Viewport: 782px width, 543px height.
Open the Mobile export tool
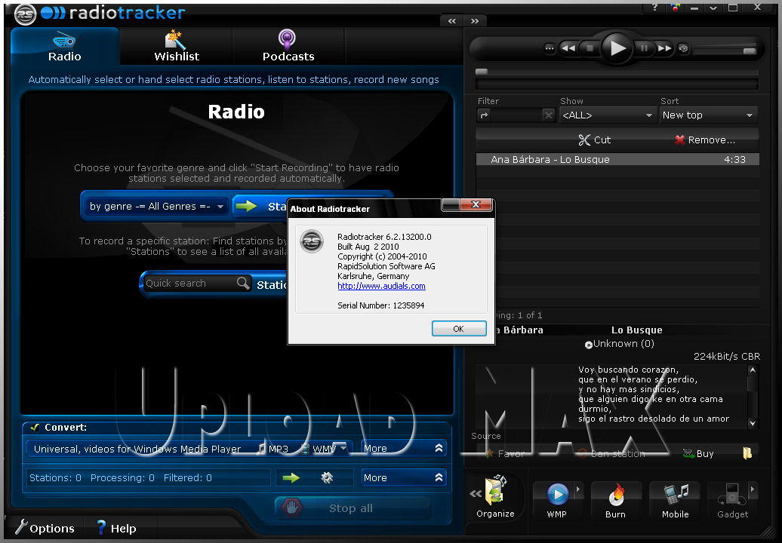click(x=676, y=501)
